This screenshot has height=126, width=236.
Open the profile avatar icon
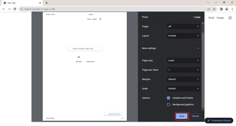(x=227, y=9)
